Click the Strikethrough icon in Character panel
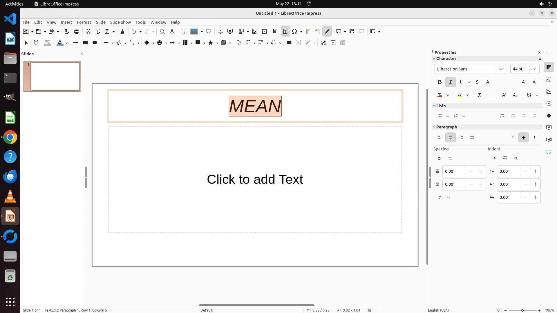The width and height of the screenshot is (557, 313). (477, 82)
